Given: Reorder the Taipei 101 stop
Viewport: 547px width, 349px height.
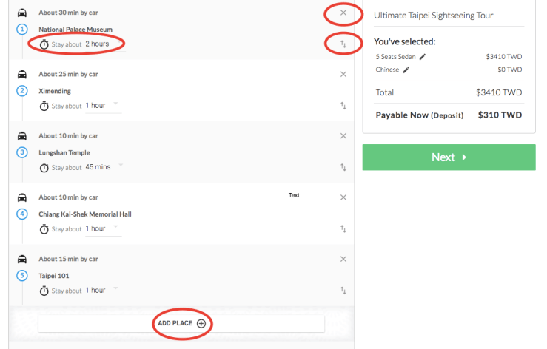Looking at the screenshot, I should [x=343, y=291].
